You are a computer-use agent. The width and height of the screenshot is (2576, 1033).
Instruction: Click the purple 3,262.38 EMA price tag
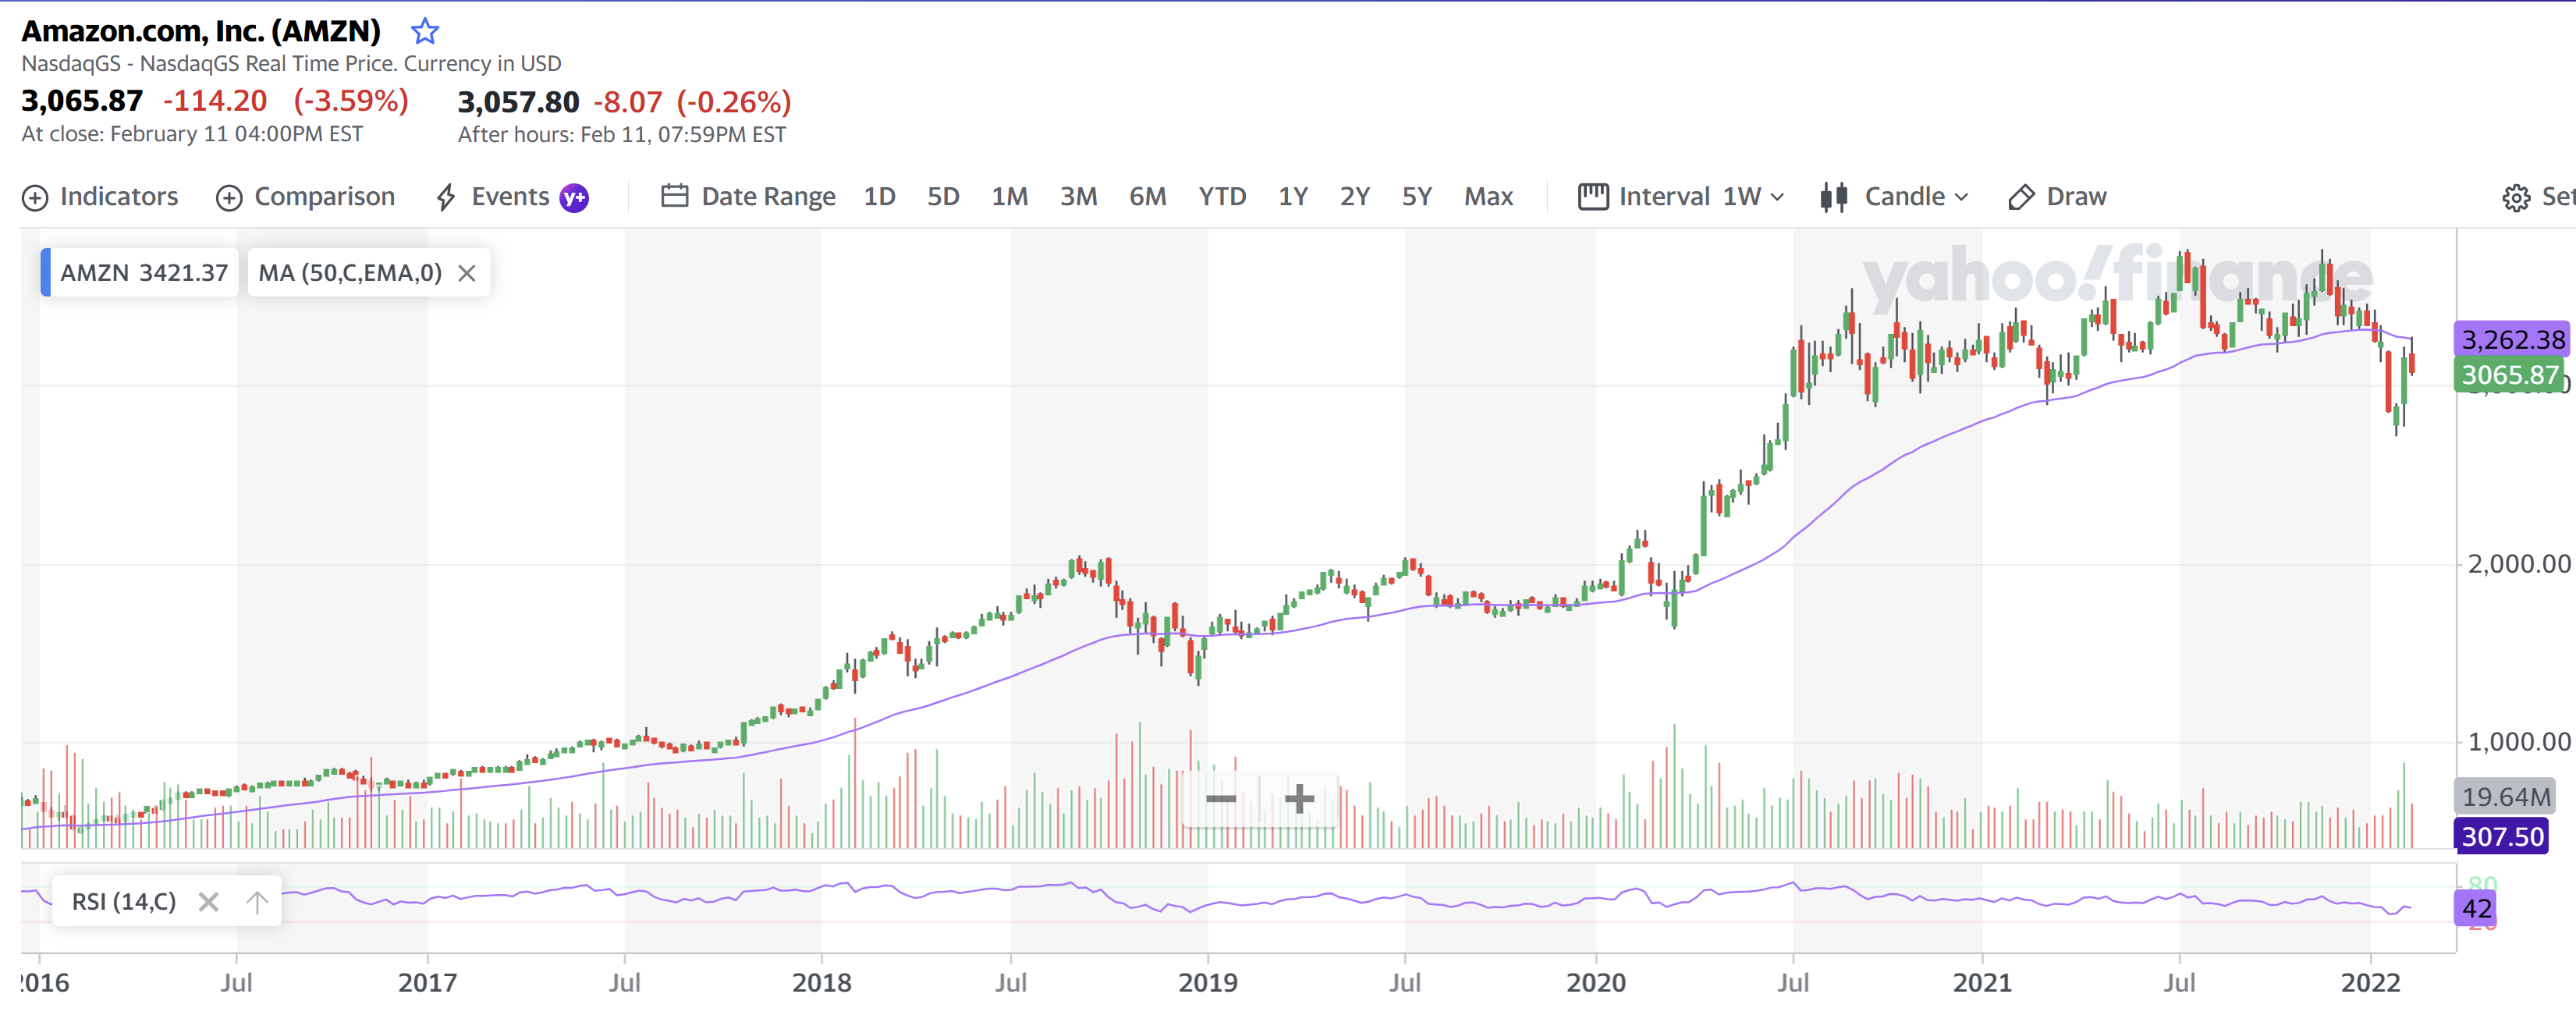[x=2512, y=340]
